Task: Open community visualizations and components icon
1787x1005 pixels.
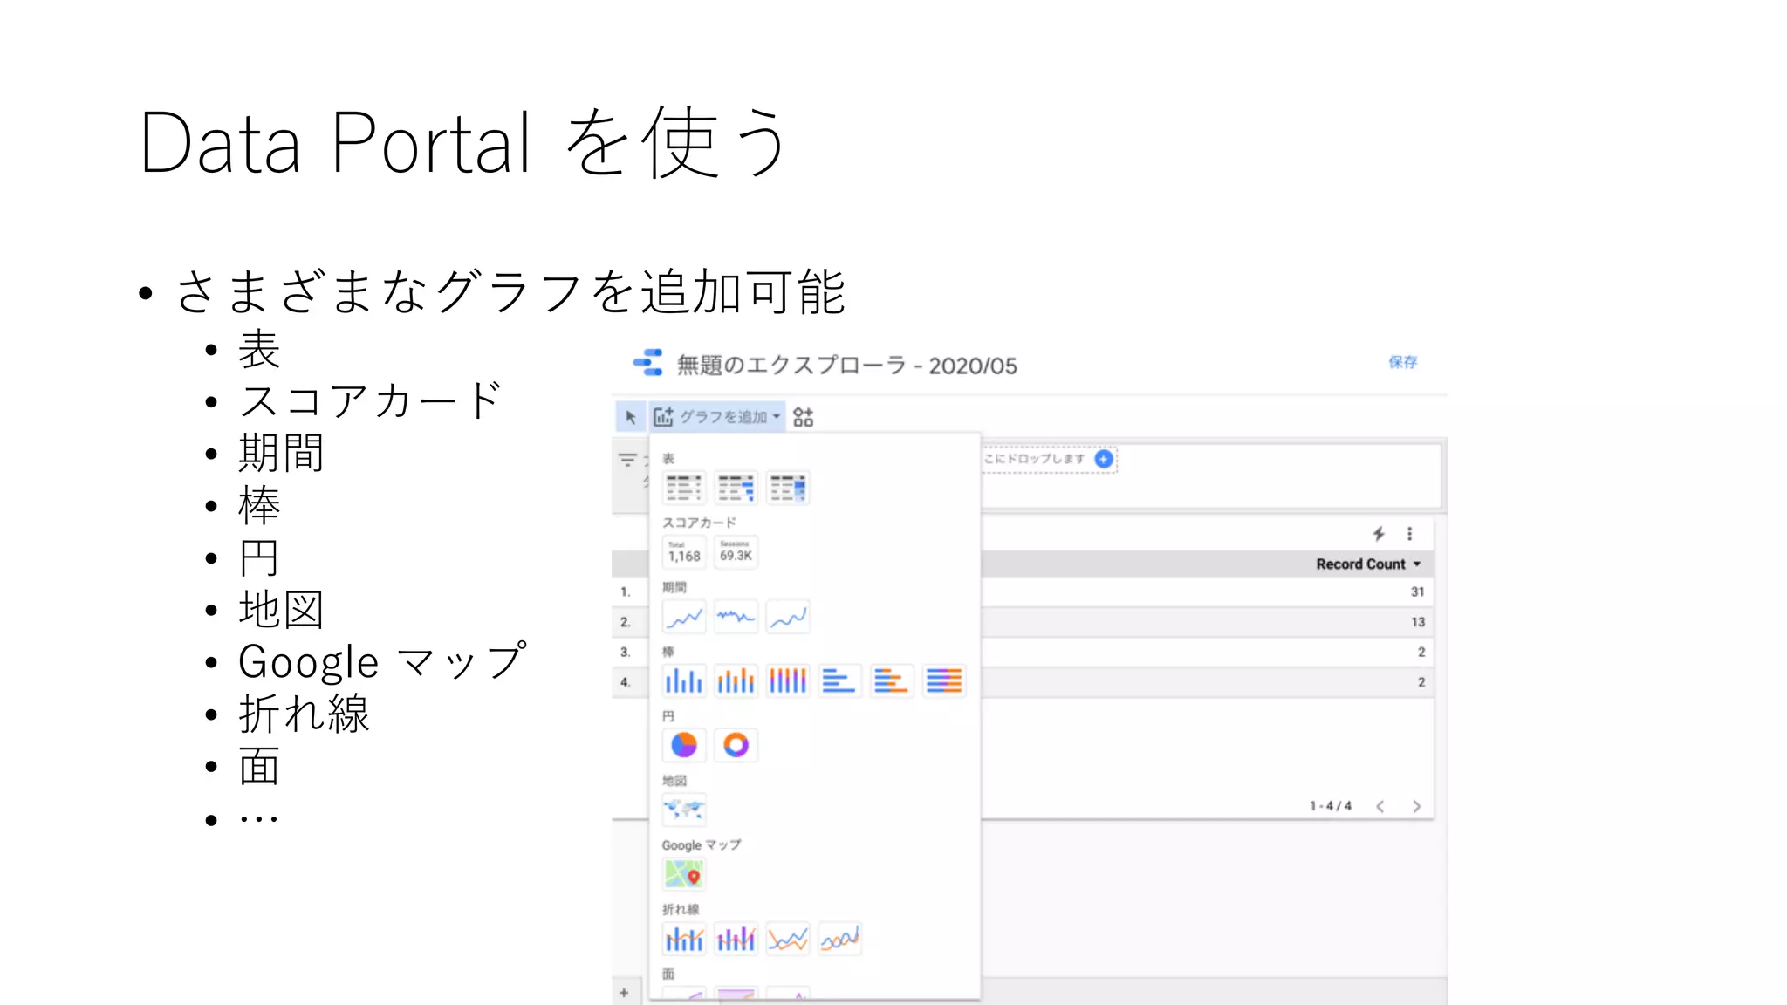Action: [804, 417]
